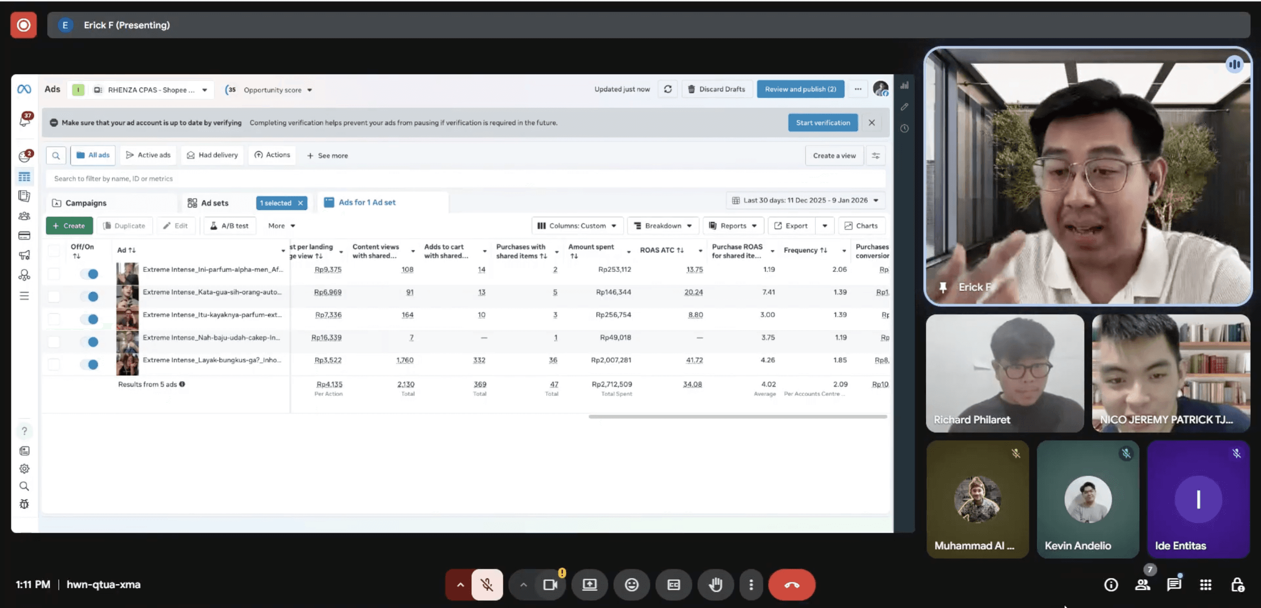The image size is (1261, 608).
Task: Click the refresh icon next to Updated just now
Action: (668, 89)
